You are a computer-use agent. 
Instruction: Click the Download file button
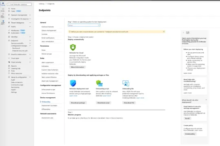coord(129,103)
